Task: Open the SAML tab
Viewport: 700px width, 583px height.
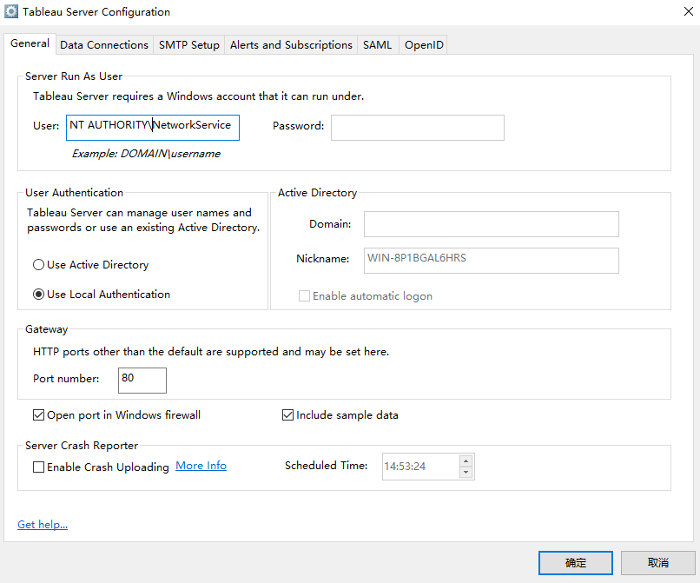Action: click(x=377, y=45)
